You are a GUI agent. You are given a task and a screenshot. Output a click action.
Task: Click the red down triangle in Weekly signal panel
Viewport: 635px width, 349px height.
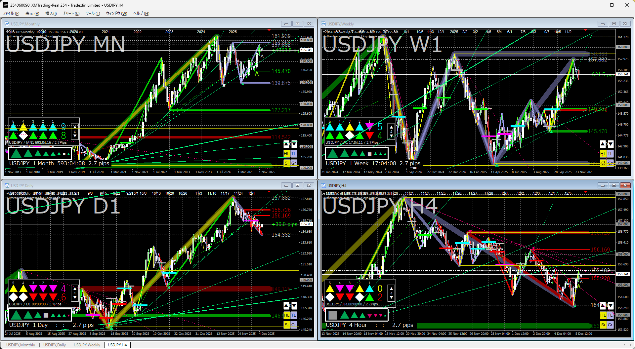(369, 136)
